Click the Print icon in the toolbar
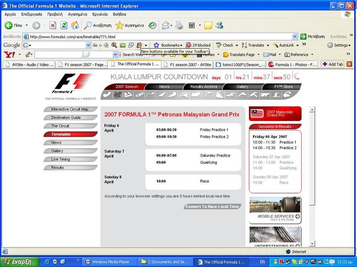This screenshot has height=267, width=357. click(179, 25)
